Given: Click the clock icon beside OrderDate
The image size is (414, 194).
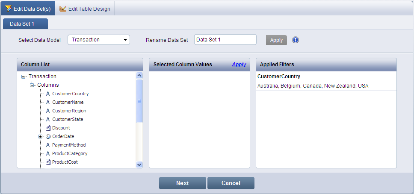Looking at the screenshot, I should pyautogui.click(x=48, y=136).
